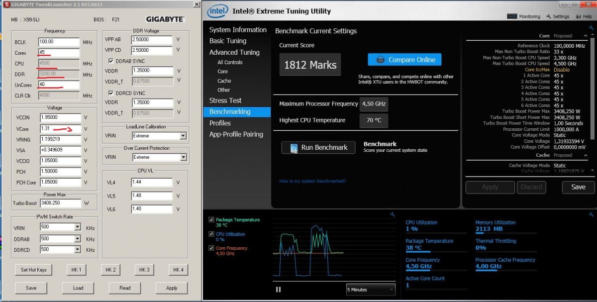597x302 pixels.
Task: Open the PWM Switch Rate VRIN dropdown
Action: point(77,227)
